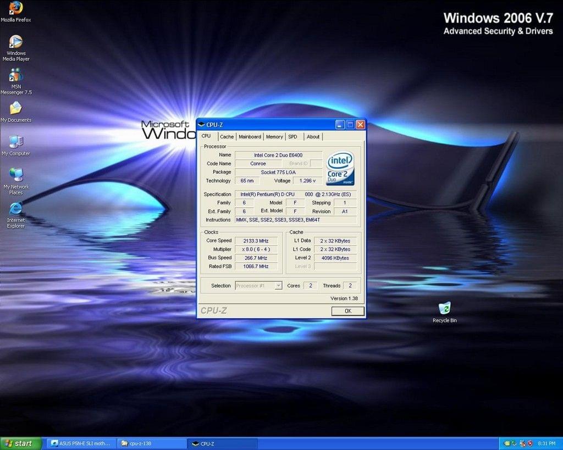Select the Recycle Bin icon

444,312
